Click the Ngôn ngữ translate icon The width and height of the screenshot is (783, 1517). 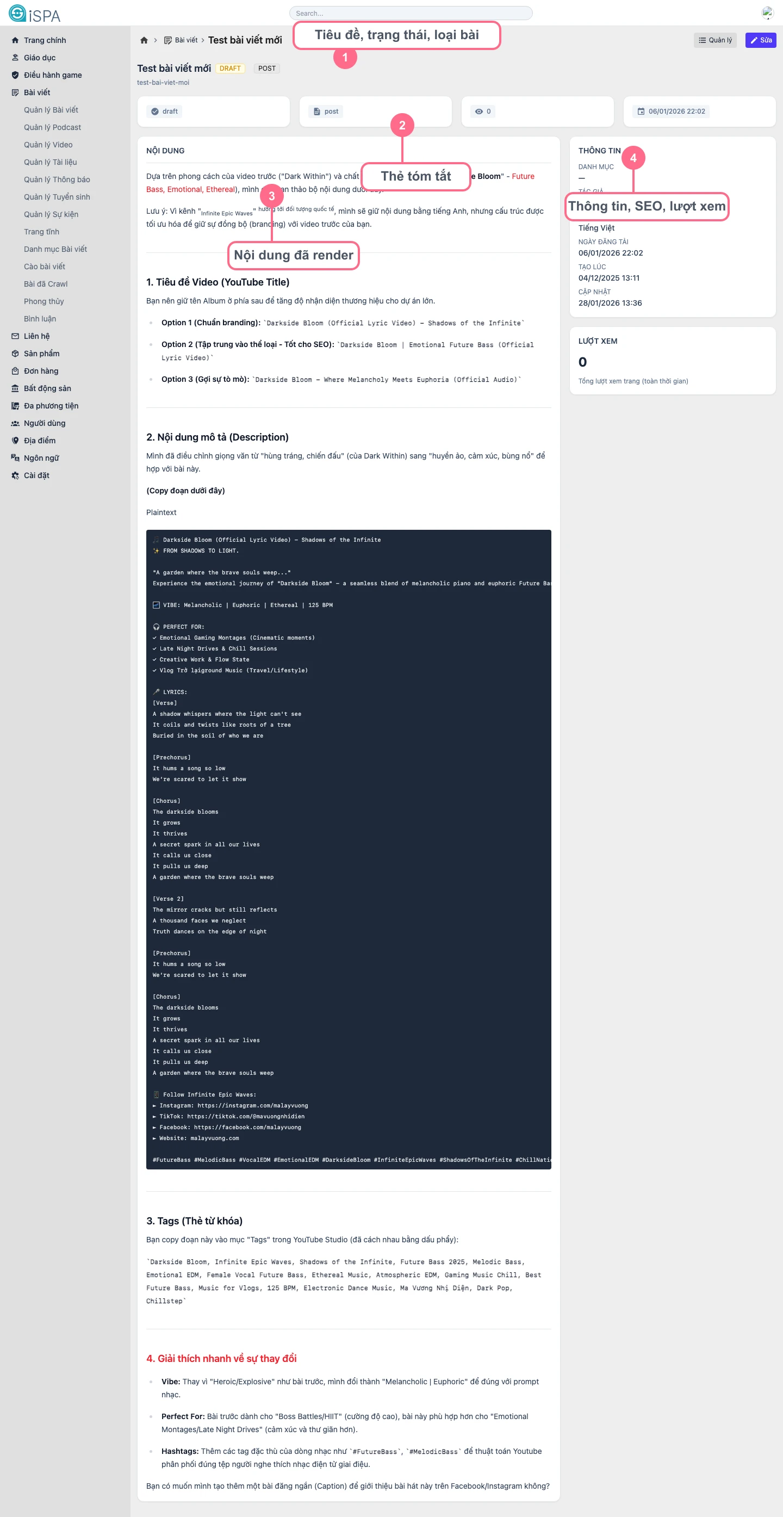click(15, 458)
